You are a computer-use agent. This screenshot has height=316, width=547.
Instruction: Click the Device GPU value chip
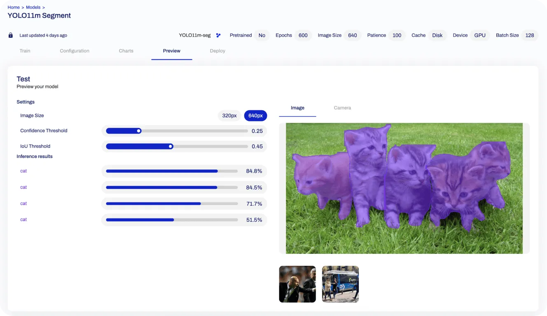pyautogui.click(x=480, y=35)
